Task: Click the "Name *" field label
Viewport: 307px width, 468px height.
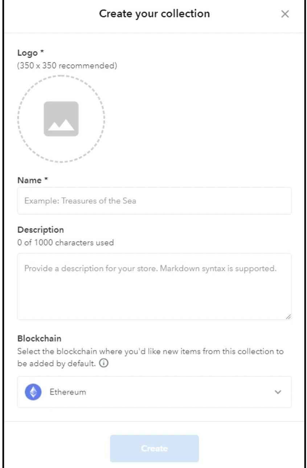Action: click(x=33, y=180)
